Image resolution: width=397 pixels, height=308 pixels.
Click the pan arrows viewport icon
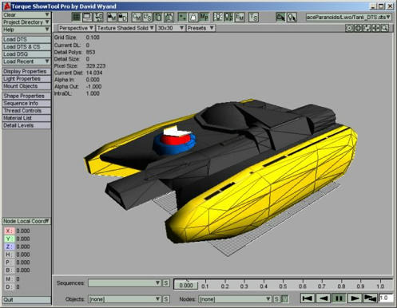(x=375, y=28)
